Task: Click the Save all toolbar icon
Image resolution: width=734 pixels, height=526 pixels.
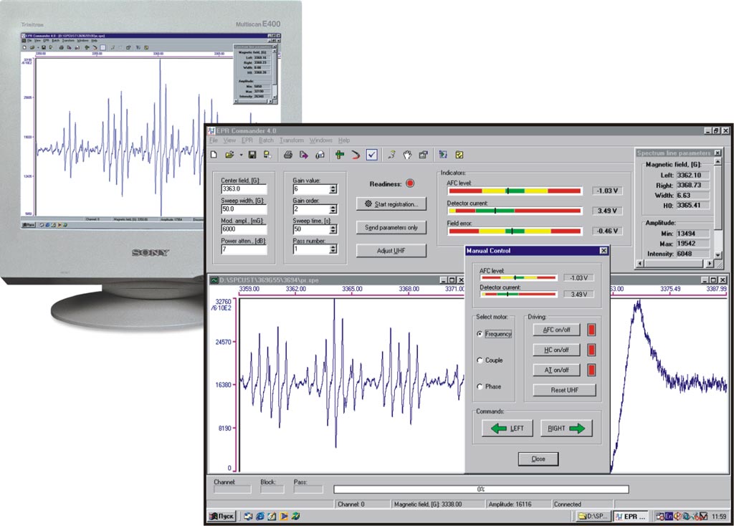Action: [x=267, y=154]
